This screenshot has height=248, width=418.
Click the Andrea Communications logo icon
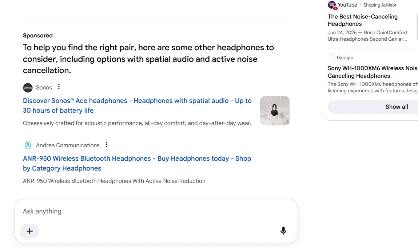[28, 145]
